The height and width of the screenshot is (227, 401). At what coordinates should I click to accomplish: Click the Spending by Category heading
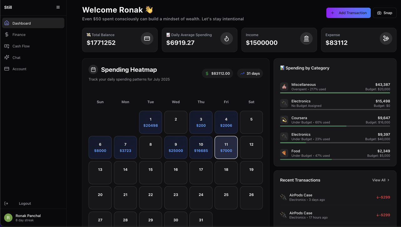(305, 68)
